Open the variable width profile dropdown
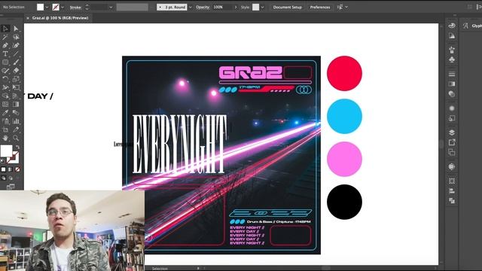The image size is (482, 271). tap(133, 7)
